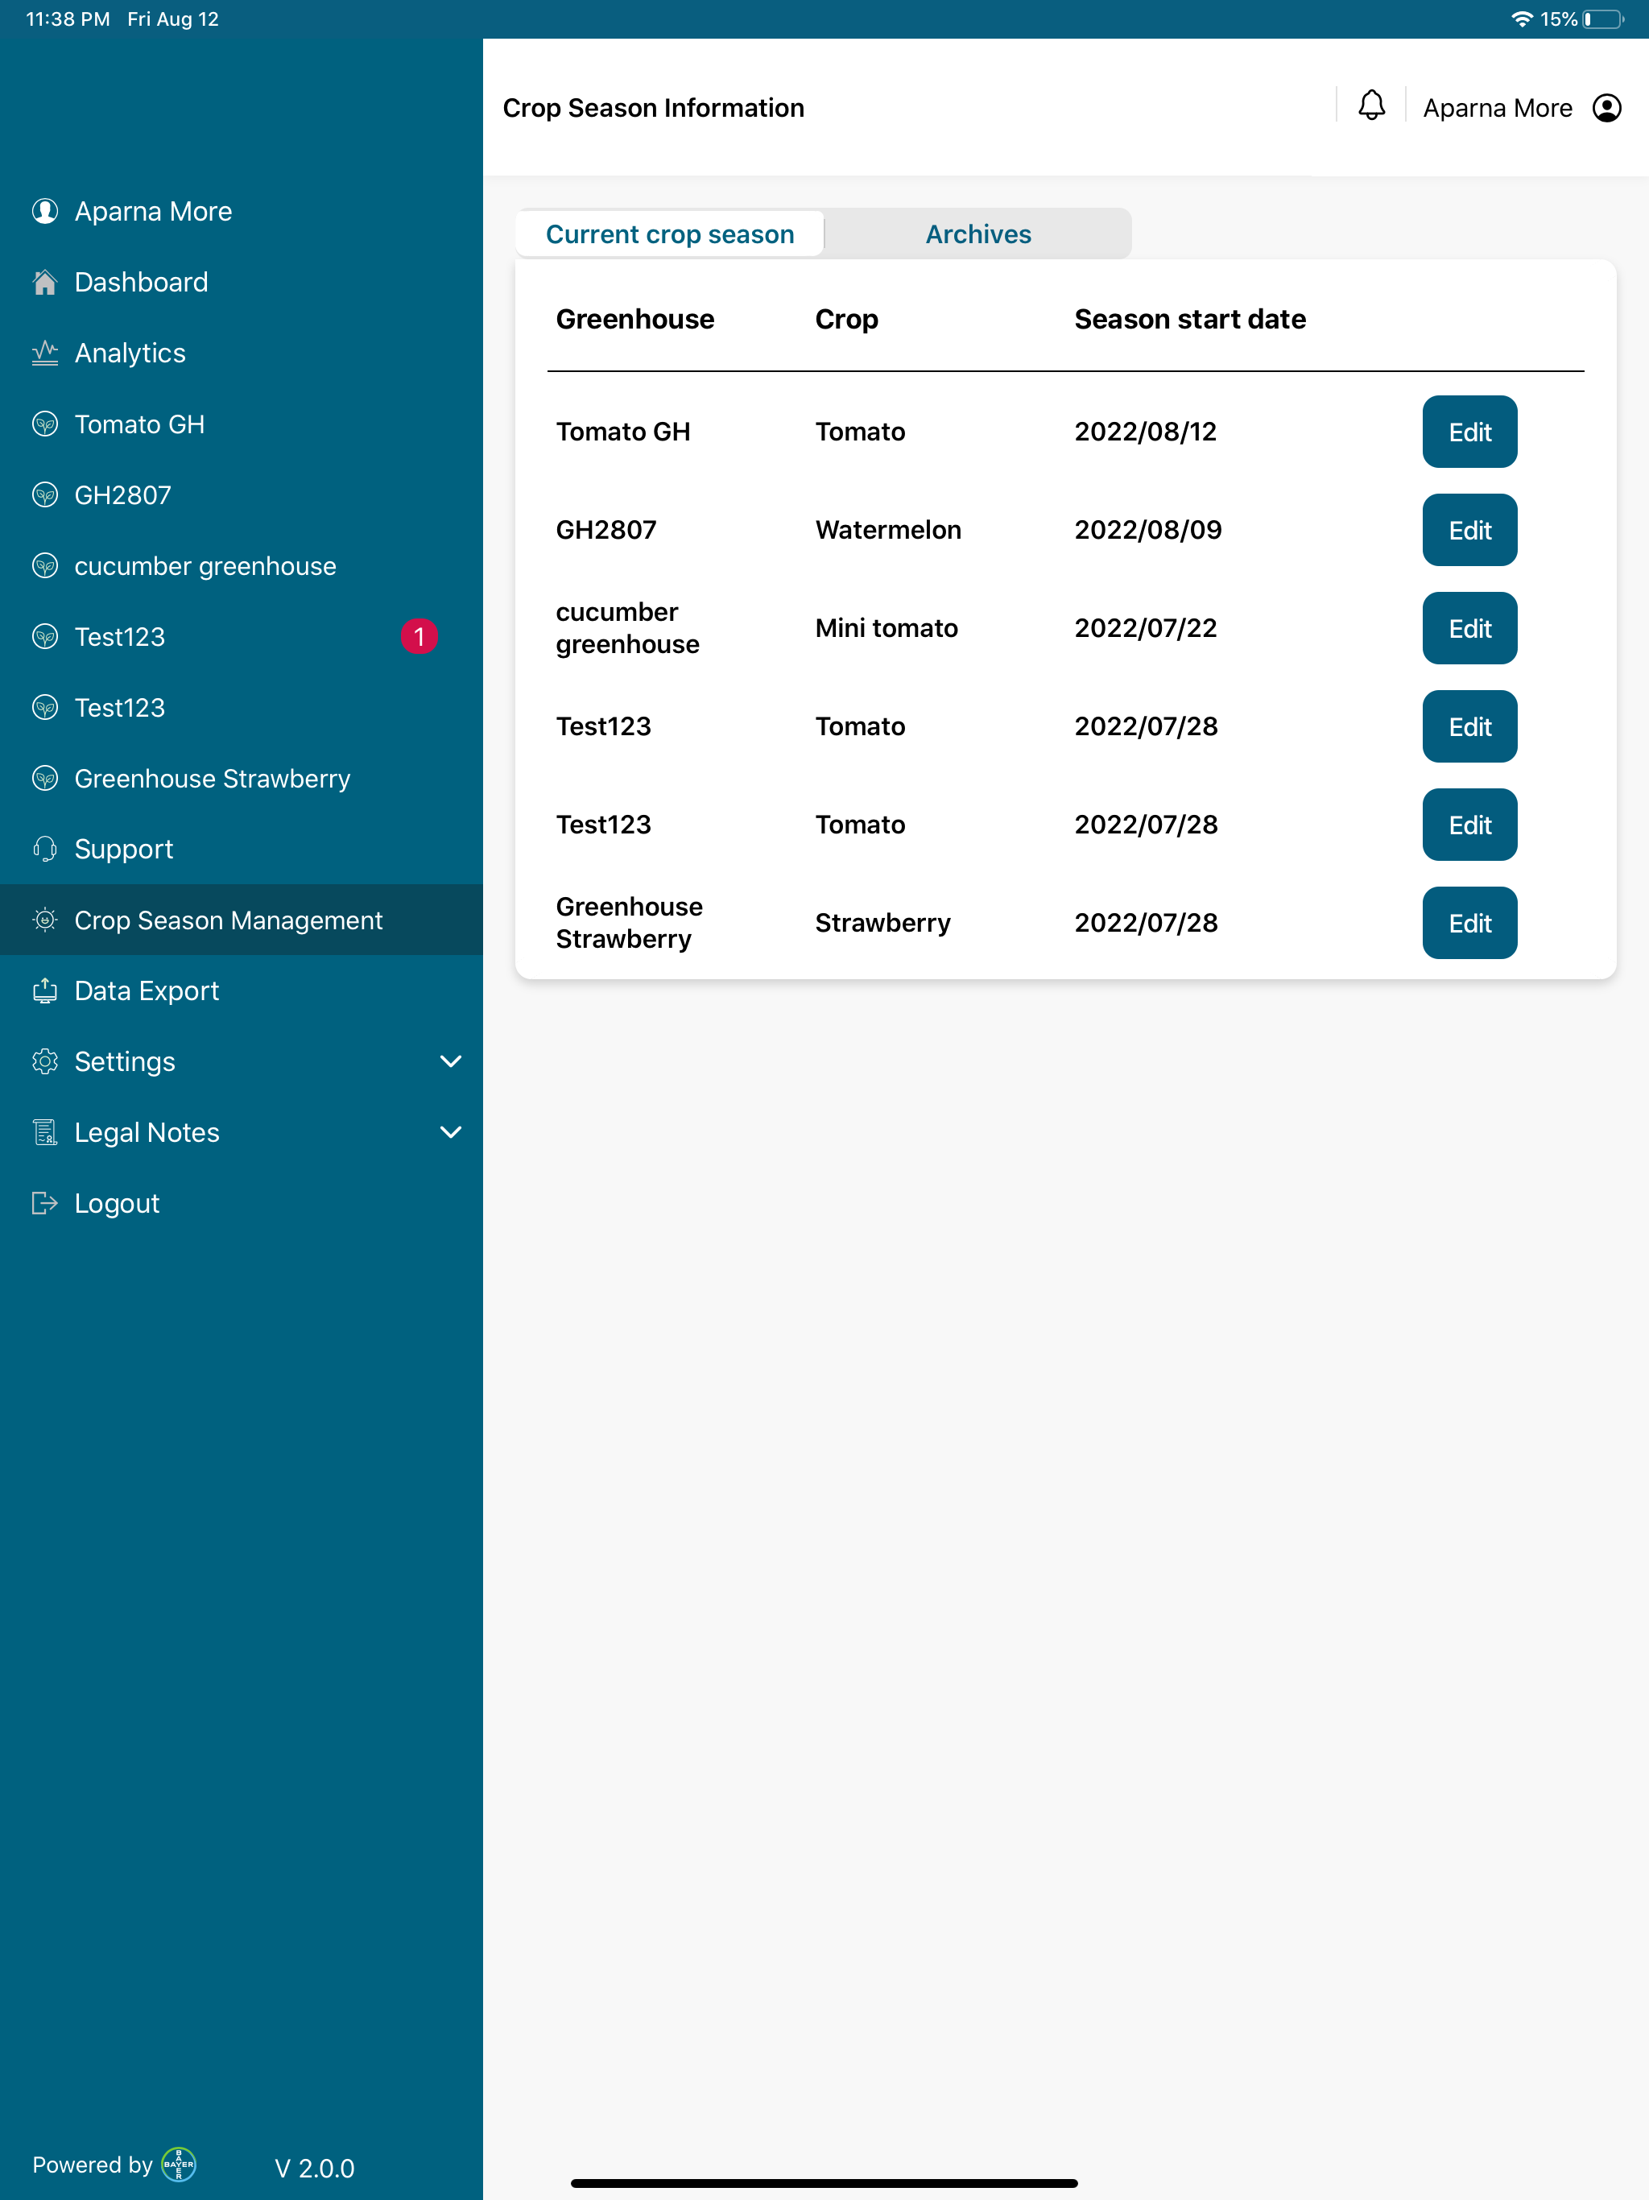This screenshot has height=2200, width=1649.
Task: Select the Watermelon crop cell
Action: 888,529
